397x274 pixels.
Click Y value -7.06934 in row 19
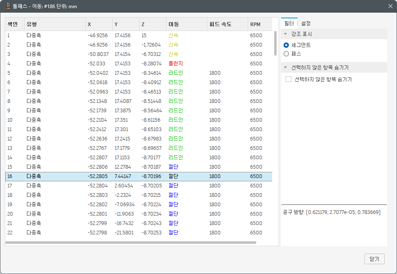(124, 204)
